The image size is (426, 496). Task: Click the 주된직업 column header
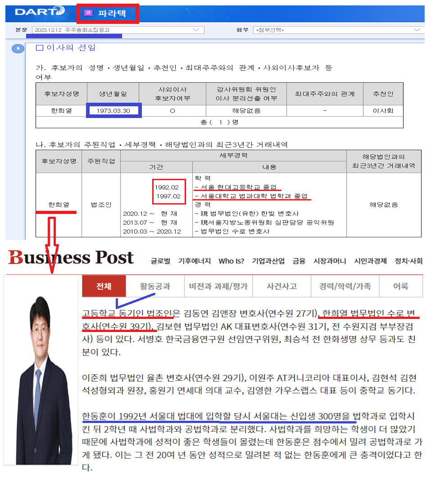click(101, 161)
